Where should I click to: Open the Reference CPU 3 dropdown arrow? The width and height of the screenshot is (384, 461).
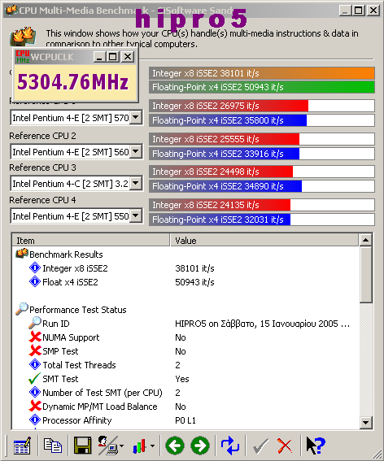coord(136,184)
